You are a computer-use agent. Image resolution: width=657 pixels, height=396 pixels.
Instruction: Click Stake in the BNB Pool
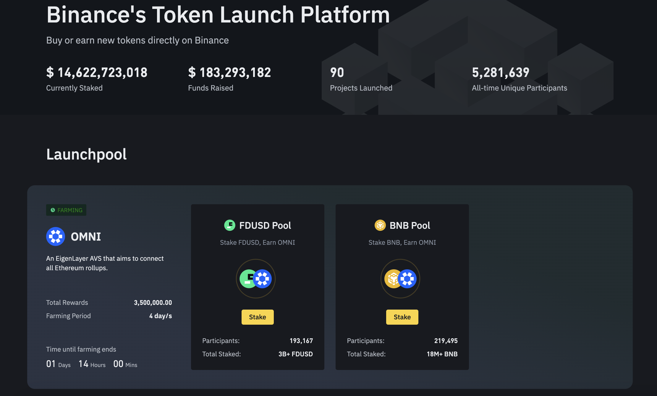click(402, 317)
